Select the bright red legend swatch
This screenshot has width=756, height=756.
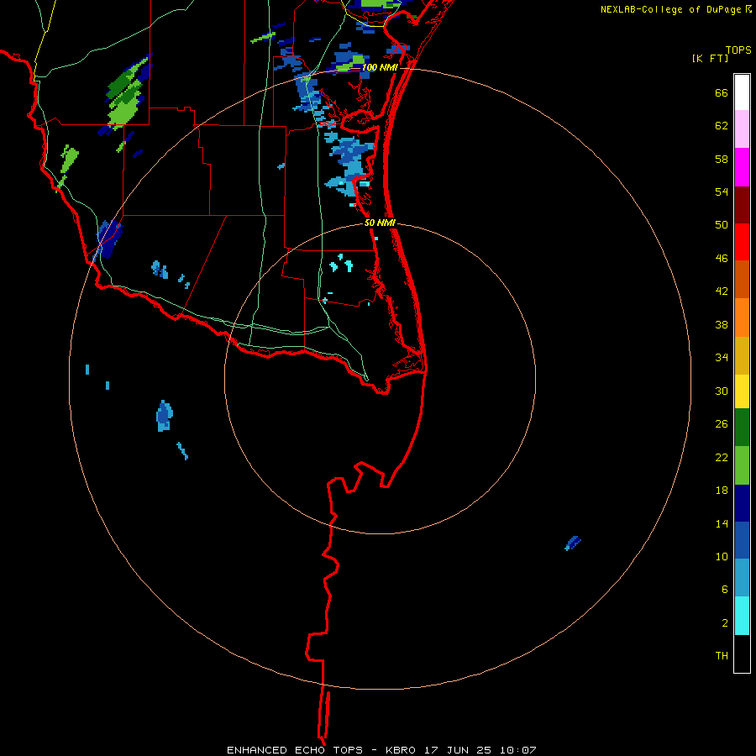coord(742,242)
